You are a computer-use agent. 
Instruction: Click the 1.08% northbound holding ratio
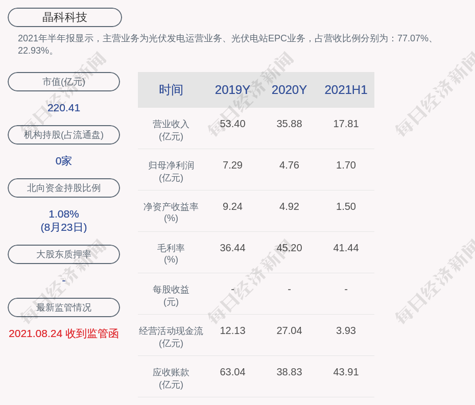(x=64, y=214)
